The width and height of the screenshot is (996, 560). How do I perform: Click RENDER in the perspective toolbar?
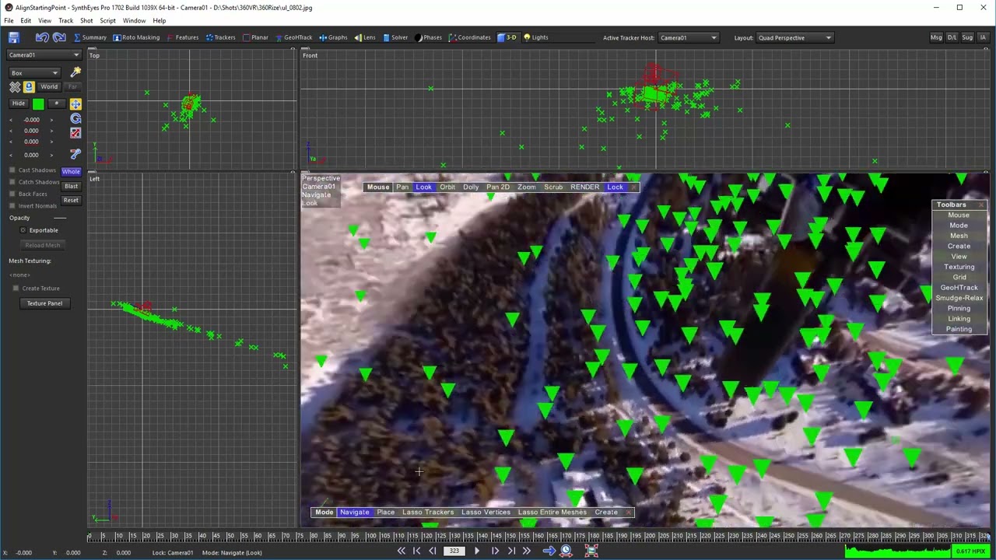tap(584, 187)
